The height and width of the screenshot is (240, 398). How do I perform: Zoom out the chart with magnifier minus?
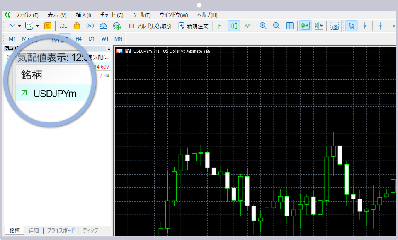277,26
